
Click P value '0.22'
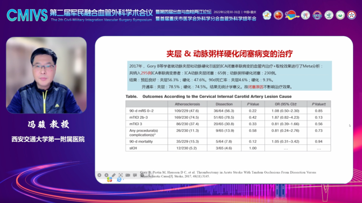(253, 111)
